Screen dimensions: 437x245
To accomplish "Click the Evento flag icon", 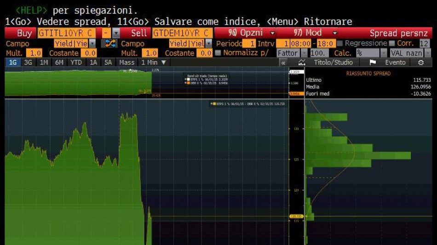I will pos(372,63).
